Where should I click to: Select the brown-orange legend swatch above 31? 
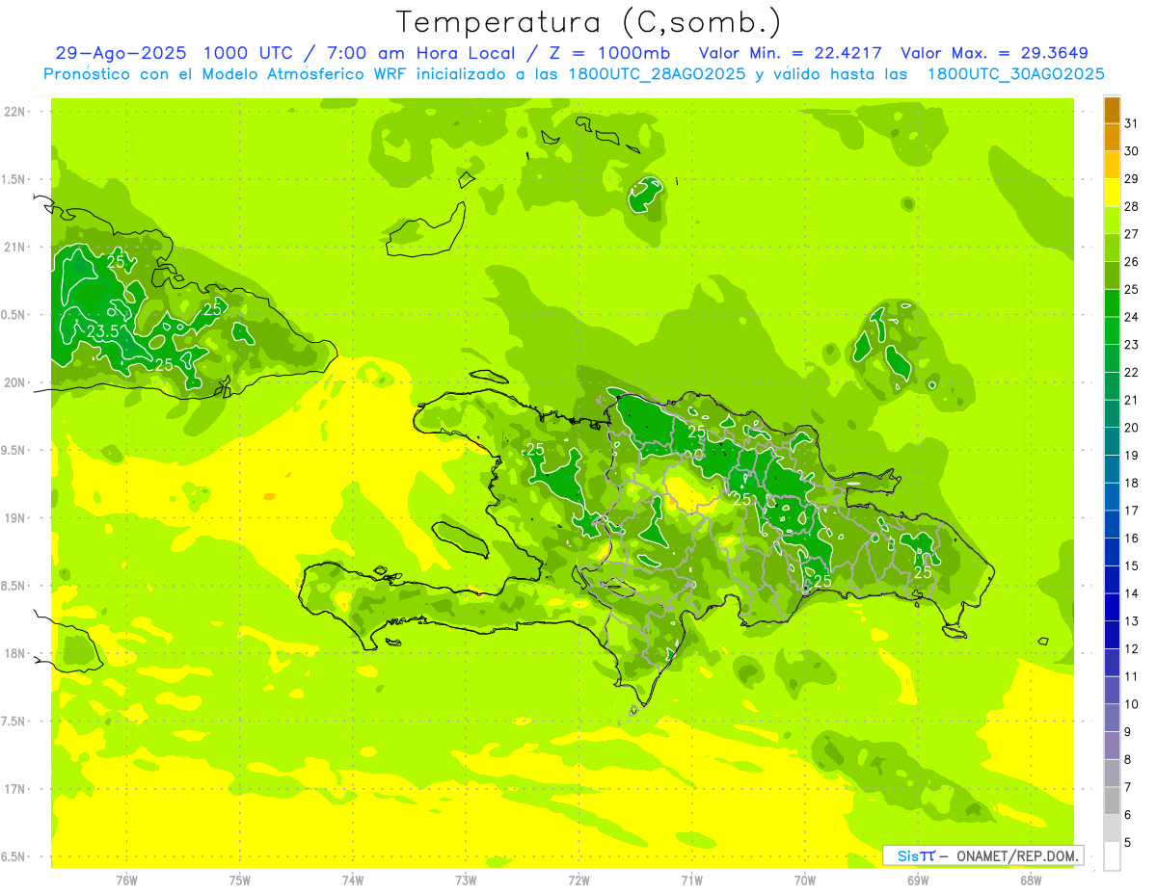(1112, 110)
